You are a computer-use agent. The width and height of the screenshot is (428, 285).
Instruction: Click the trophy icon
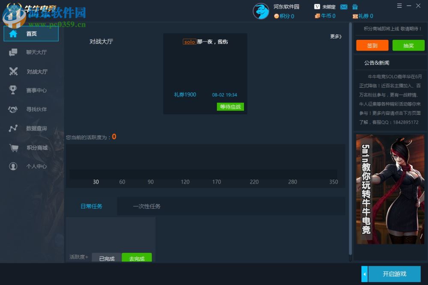[13, 90]
